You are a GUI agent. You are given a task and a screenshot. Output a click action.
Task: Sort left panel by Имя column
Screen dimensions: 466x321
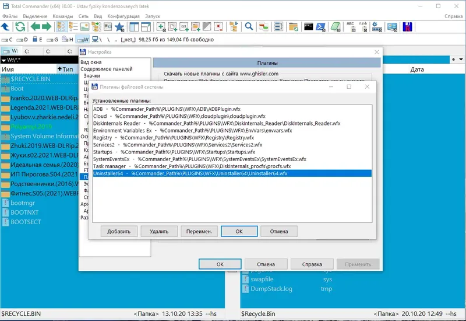(28, 69)
